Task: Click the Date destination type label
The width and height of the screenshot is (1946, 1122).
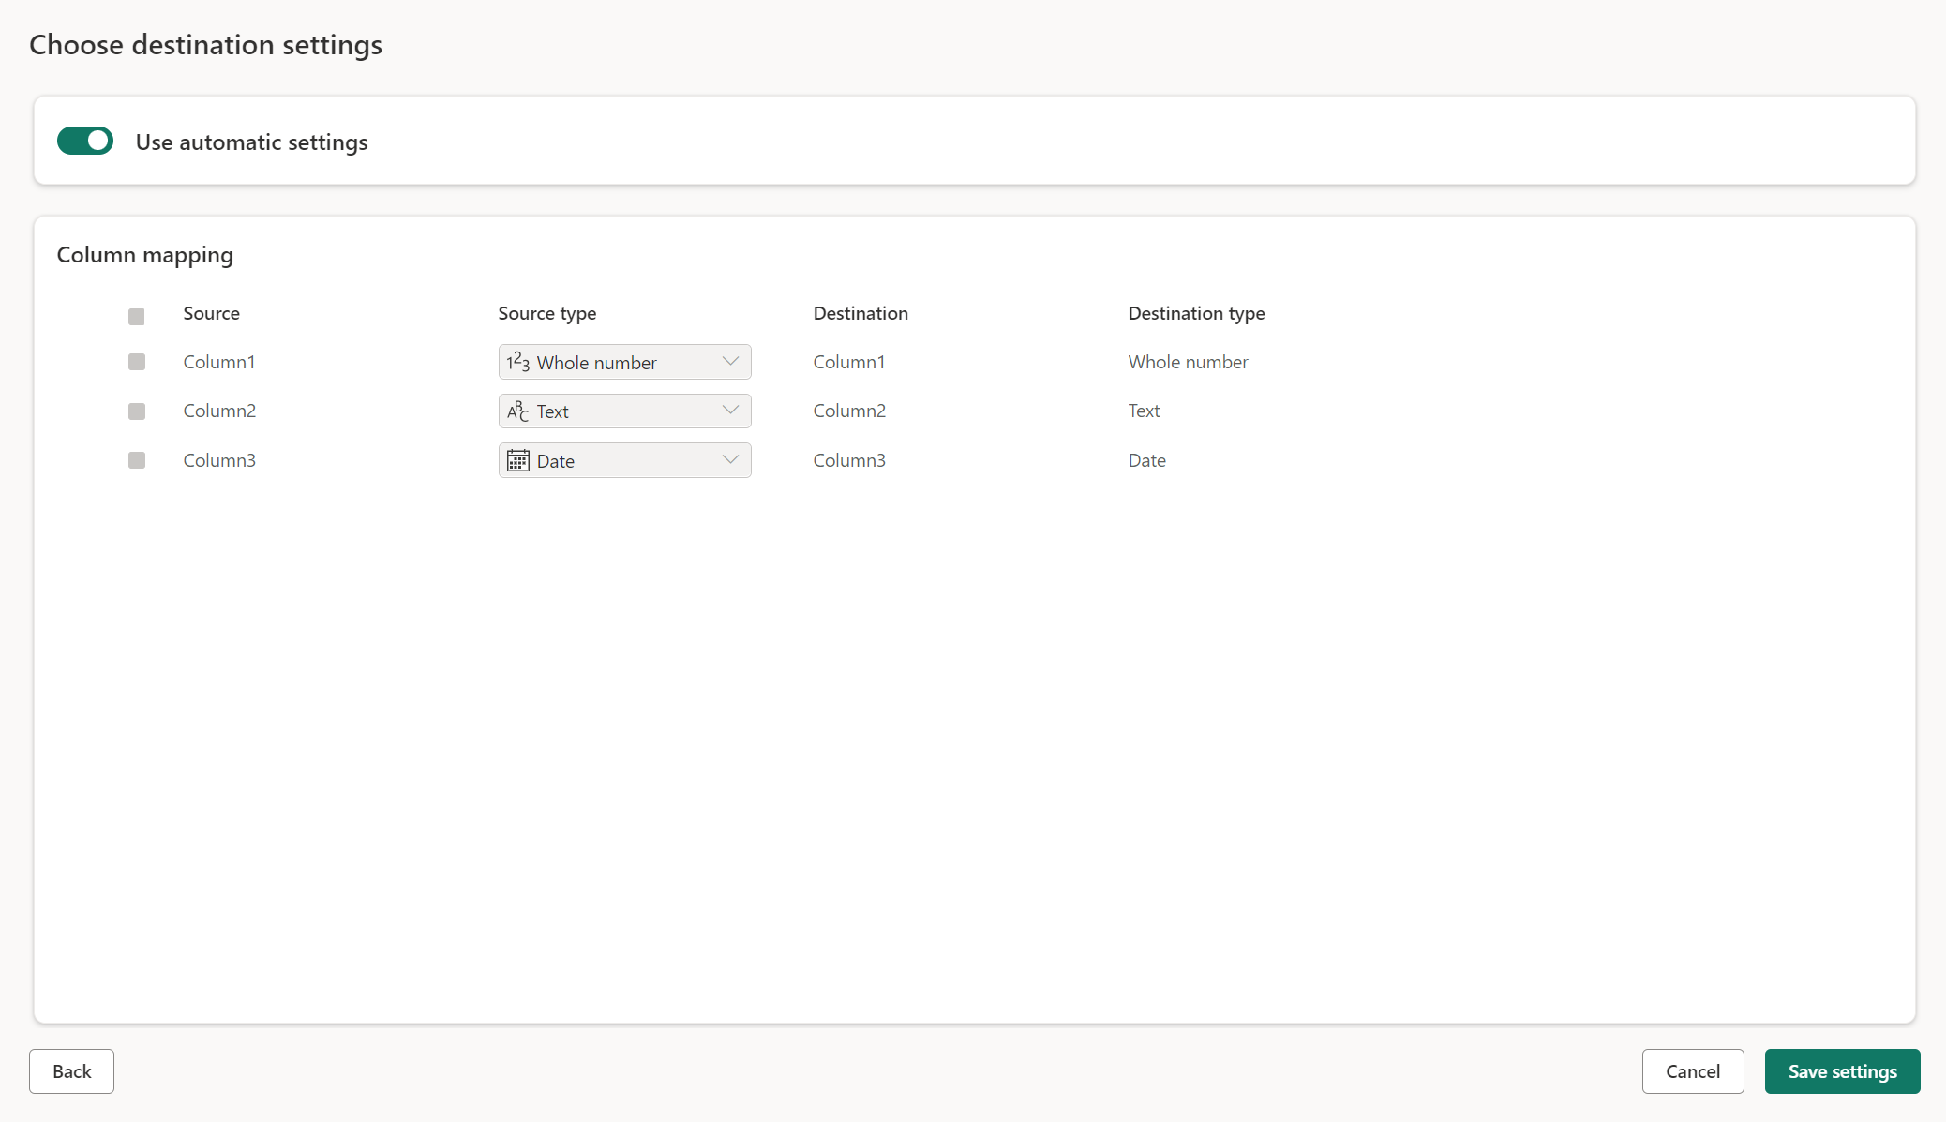Action: [1145, 459]
